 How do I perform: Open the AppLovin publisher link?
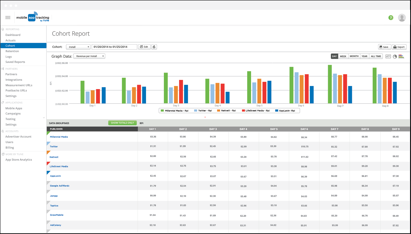tap(55, 176)
